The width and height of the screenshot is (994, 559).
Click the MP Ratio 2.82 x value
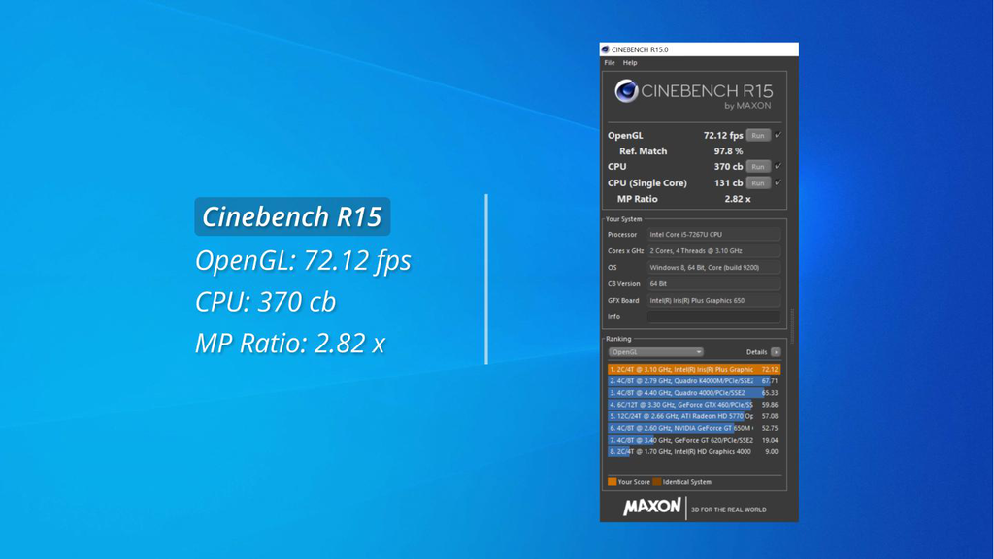click(x=738, y=199)
